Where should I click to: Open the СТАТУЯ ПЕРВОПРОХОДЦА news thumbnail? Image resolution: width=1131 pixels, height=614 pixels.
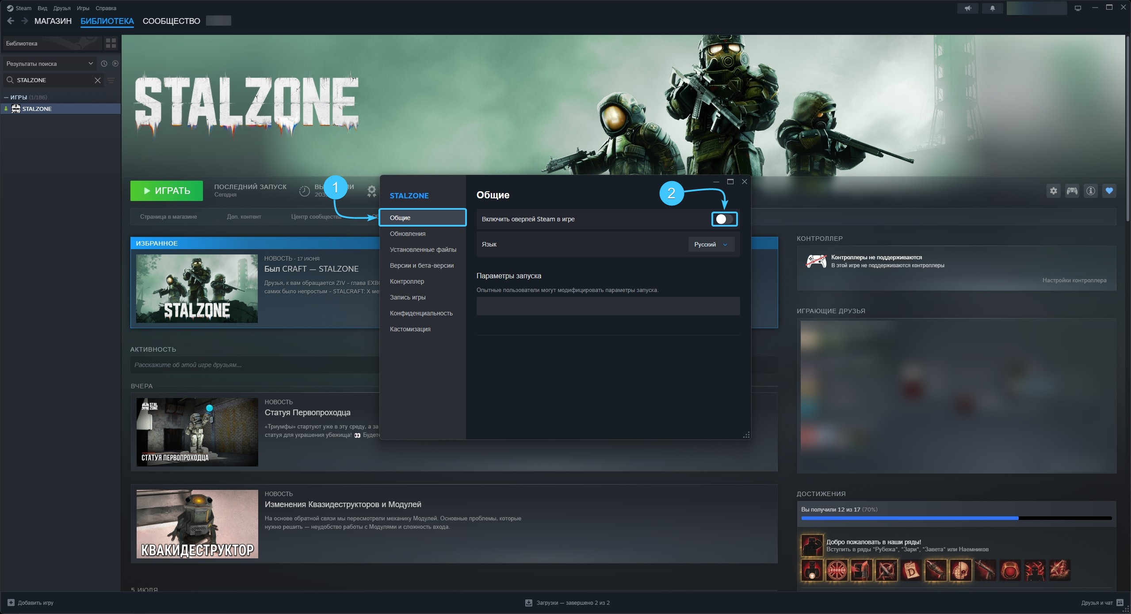pyautogui.click(x=197, y=432)
